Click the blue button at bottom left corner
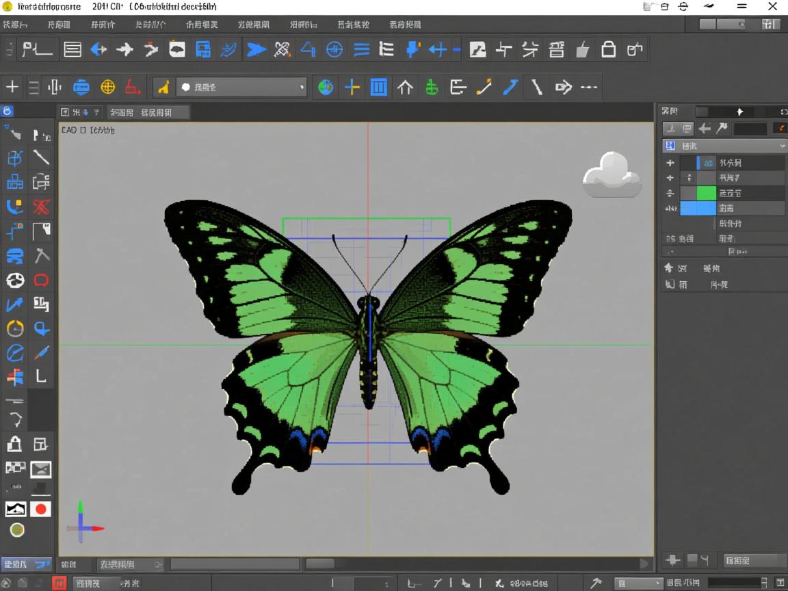Image resolution: width=788 pixels, height=591 pixels. [x=27, y=564]
